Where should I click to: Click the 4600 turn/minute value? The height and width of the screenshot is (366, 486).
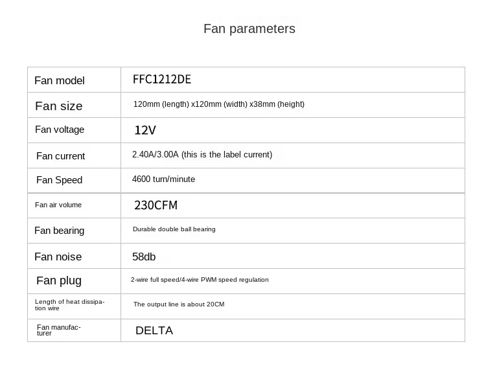[163, 179]
